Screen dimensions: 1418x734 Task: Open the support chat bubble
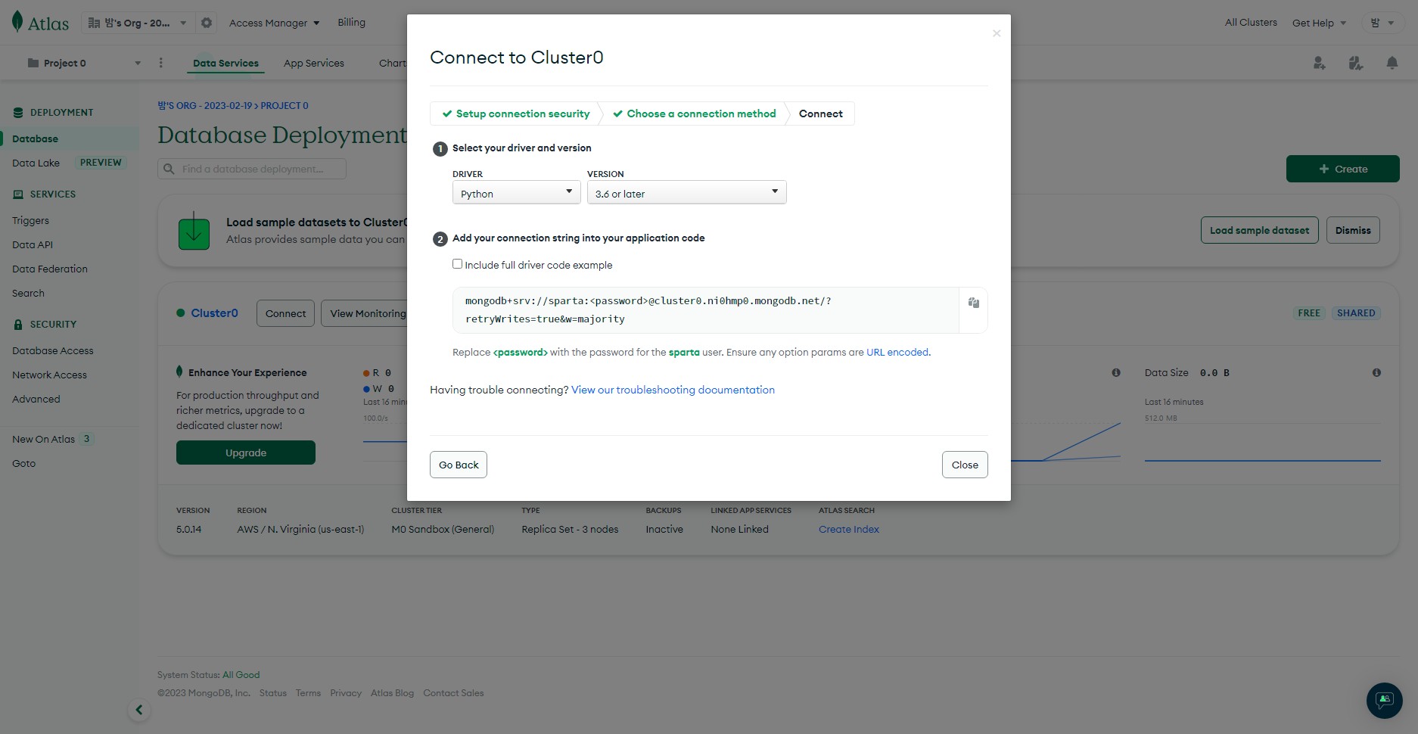coord(1385,701)
